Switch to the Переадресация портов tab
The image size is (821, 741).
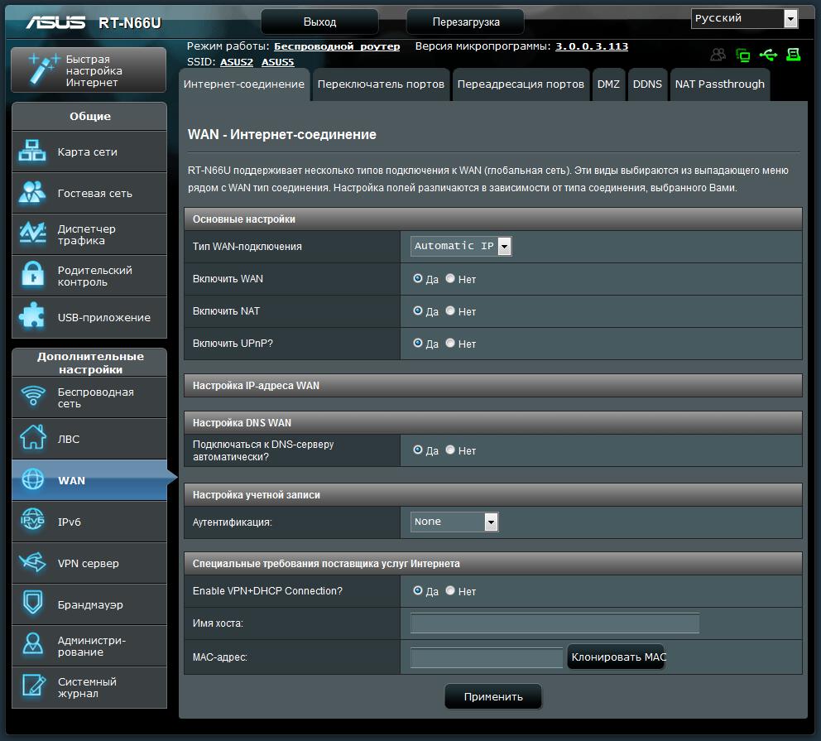pos(521,84)
